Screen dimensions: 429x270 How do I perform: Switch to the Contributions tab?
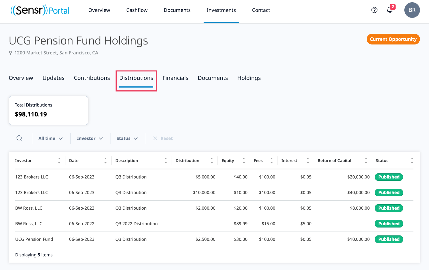(x=92, y=78)
